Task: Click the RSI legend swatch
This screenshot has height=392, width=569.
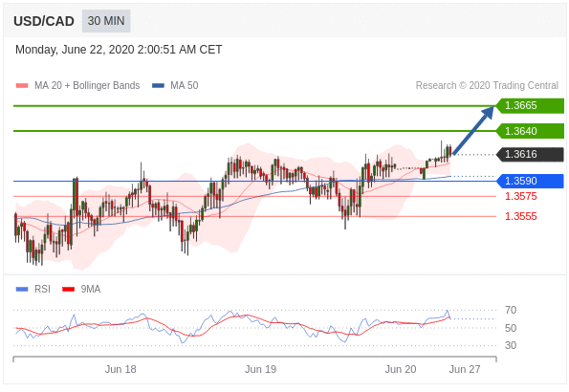Action: [x=22, y=290]
